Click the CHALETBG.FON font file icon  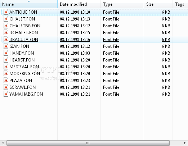pos(6,26)
